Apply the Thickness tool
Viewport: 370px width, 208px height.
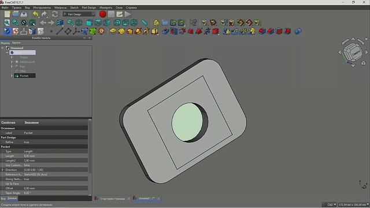(287, 31)
